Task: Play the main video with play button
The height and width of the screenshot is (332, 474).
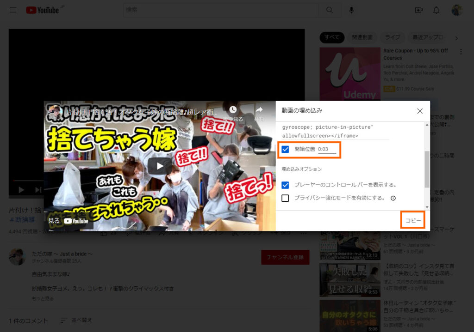Action: [21, 190]
